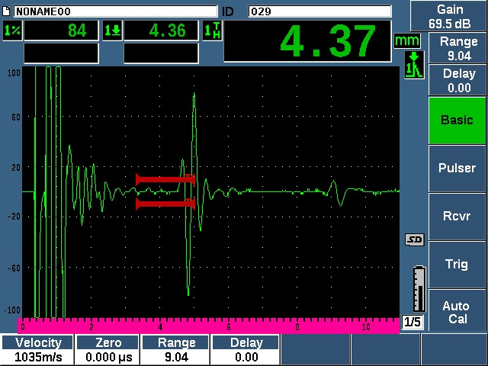Viewport: 488px width, 366px height.
Task: Select the Range 9.04 side parameter
Action: tap(457, 48)
